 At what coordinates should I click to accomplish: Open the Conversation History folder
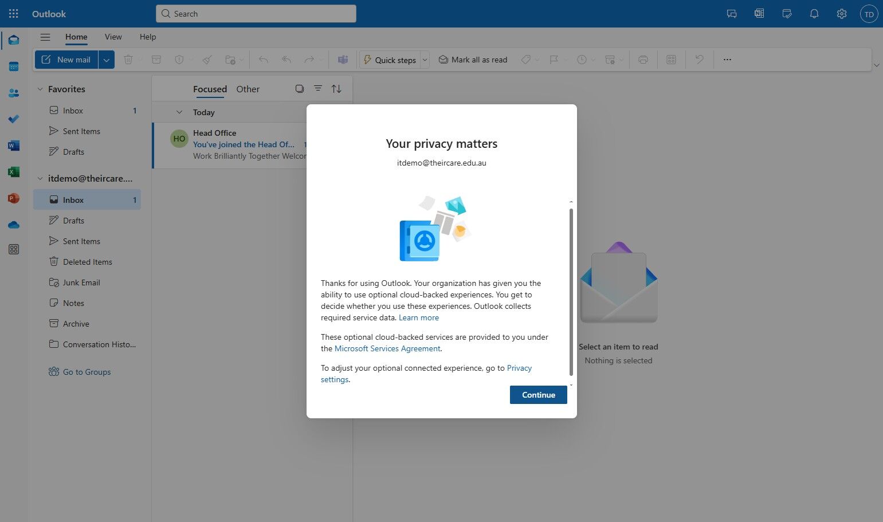87,344
